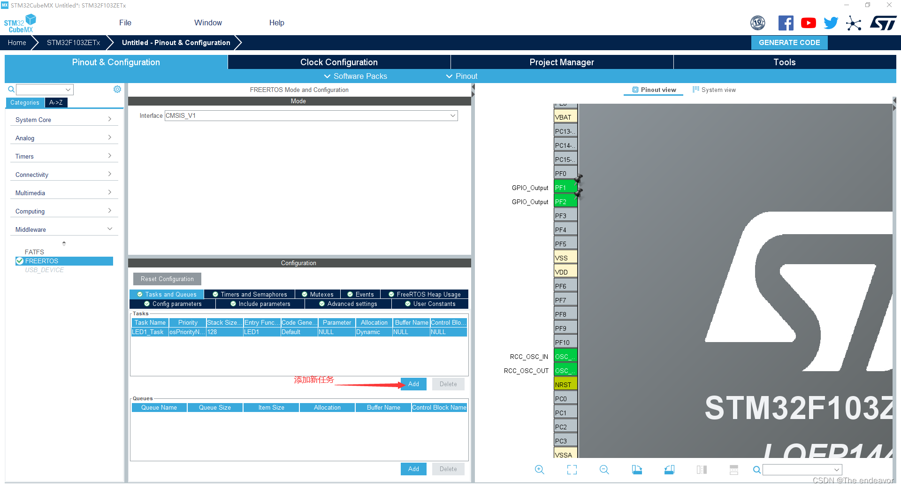
Task: Add a new task in Tasks
Action: [413, 384]
